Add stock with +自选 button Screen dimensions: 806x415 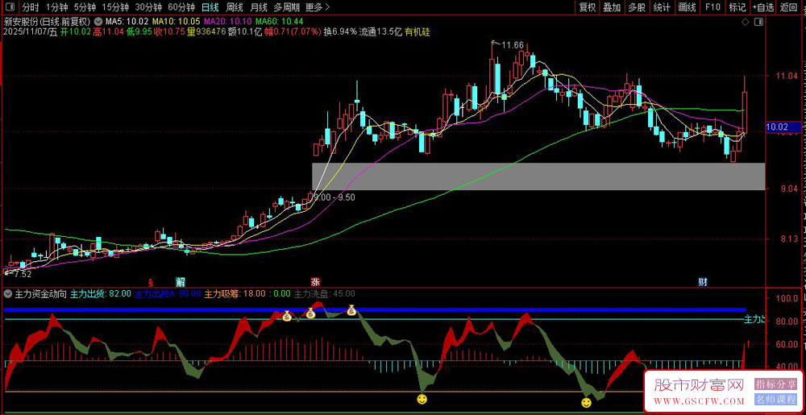click(763, 7)
